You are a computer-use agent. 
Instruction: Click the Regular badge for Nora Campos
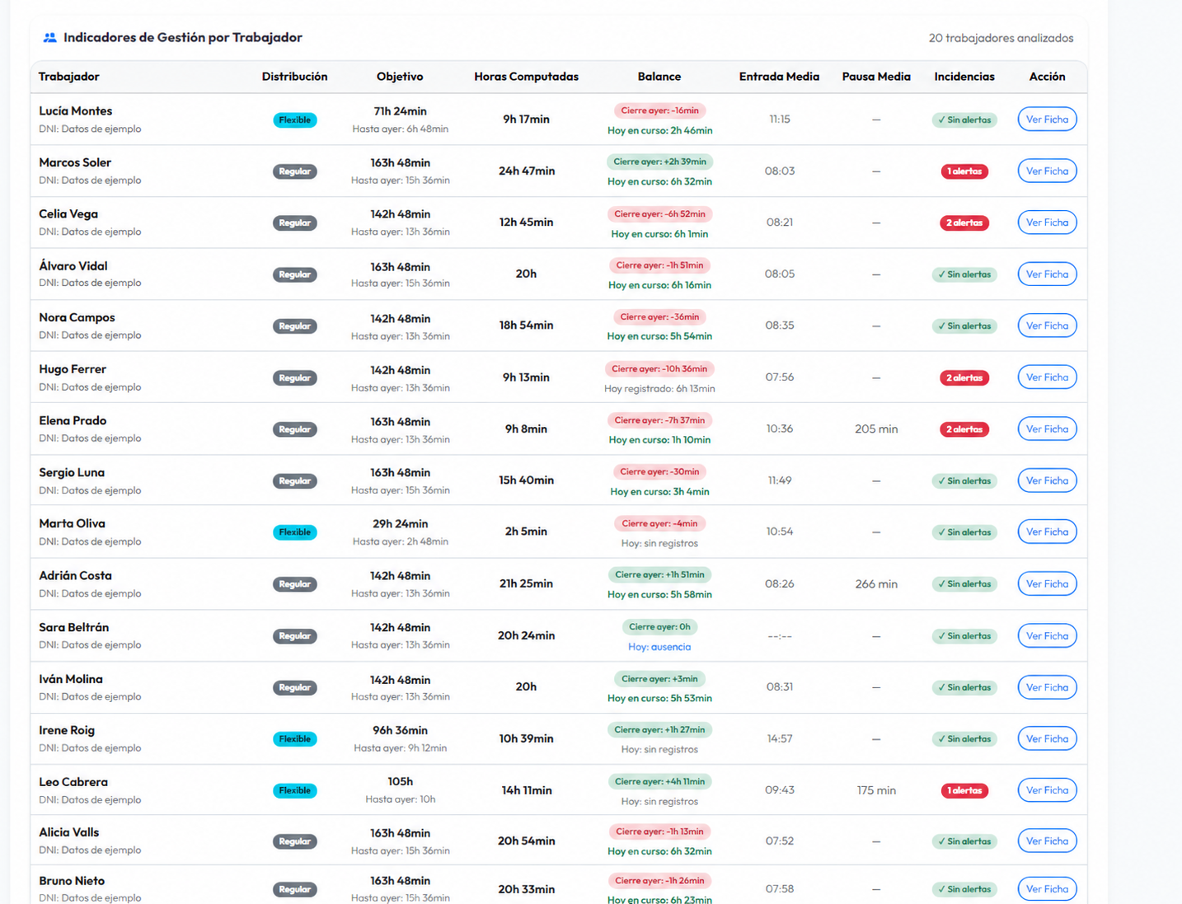[295, 326]
